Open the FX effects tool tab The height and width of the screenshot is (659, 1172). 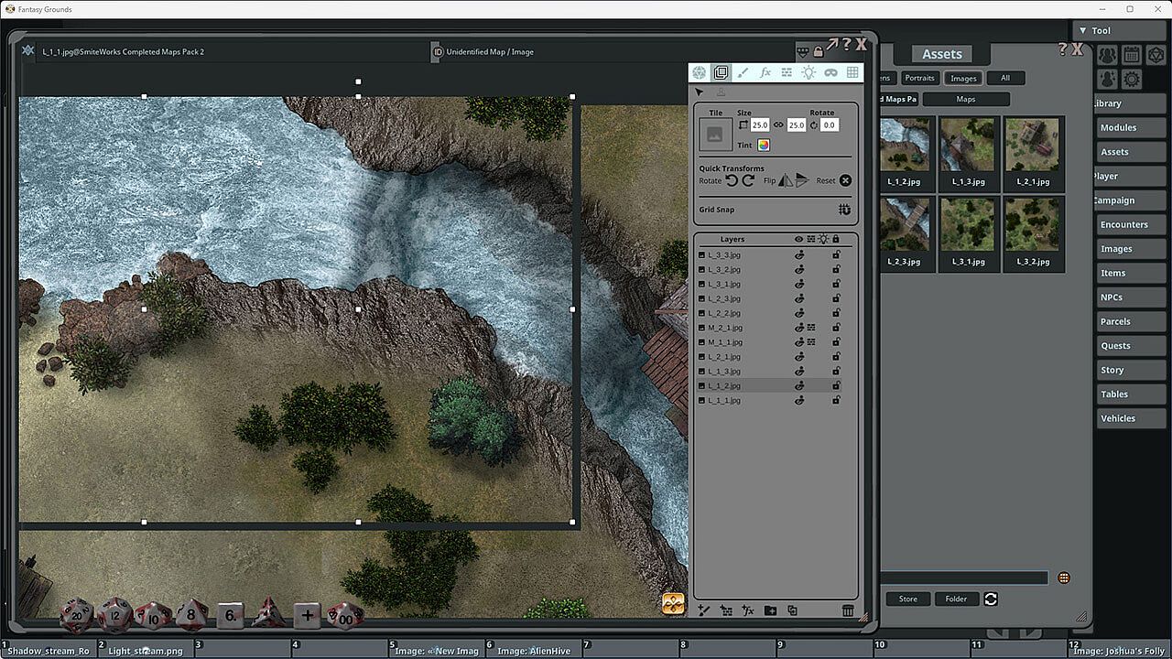[765, 73]
